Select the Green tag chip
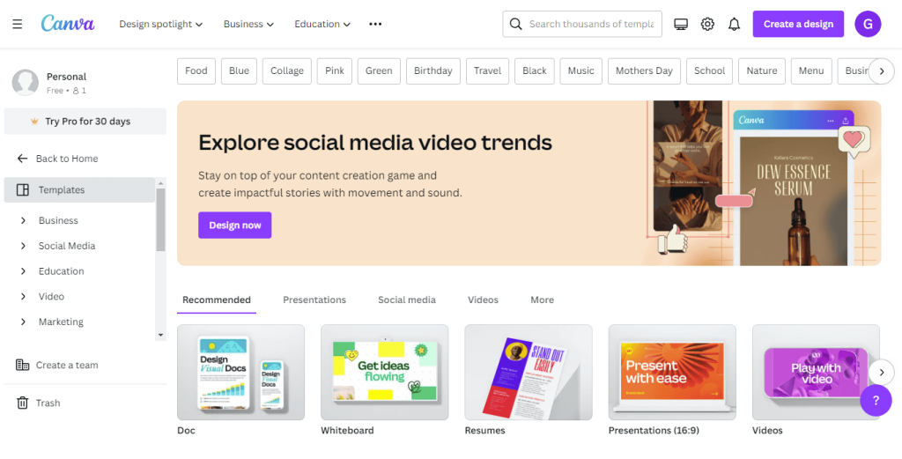This screenshot has width=902, height=459. pos(379,70)
